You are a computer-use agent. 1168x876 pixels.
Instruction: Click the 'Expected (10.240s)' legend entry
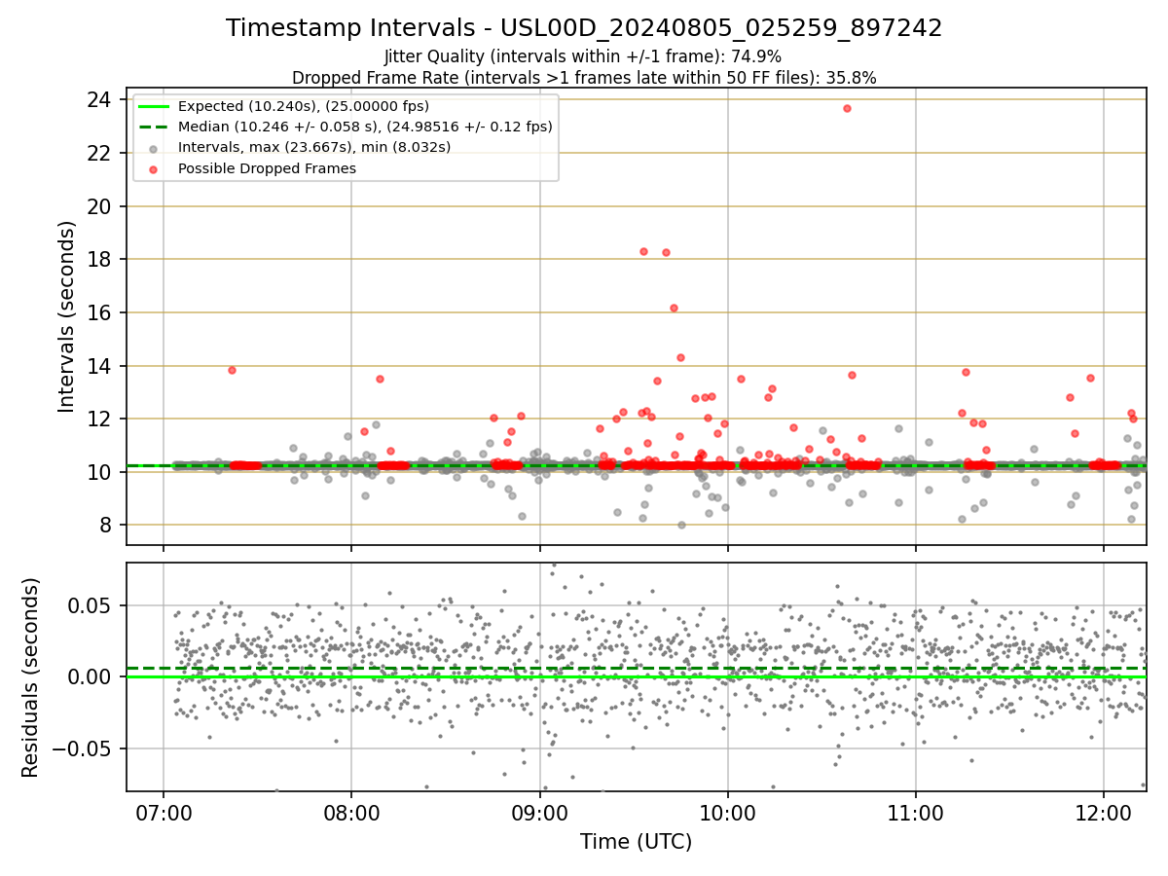tap(304, 106)
